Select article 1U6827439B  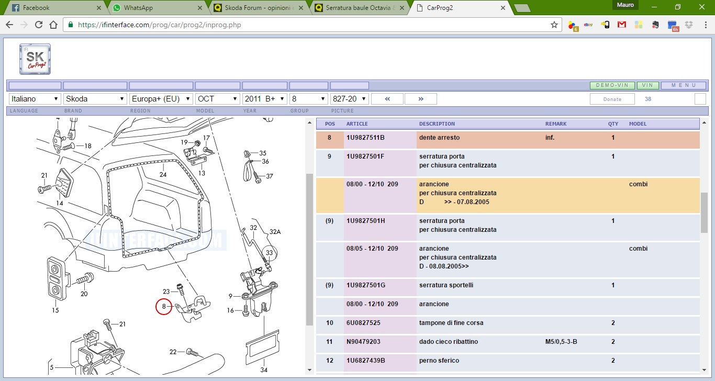[x=365, y=361]
